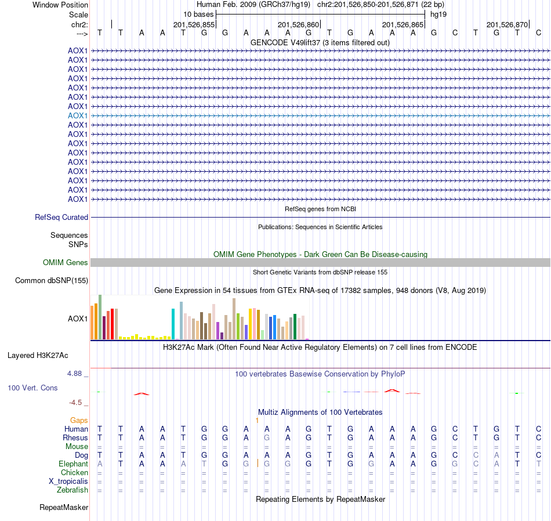This screenshot has width=551, height=521.
Task: Select the "Elephant" alignment row label
Action: pos(73,464)
